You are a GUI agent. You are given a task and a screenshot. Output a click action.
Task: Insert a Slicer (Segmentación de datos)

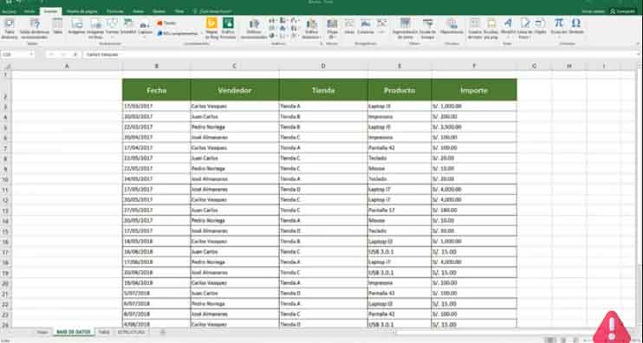click(x=406, y=29)
